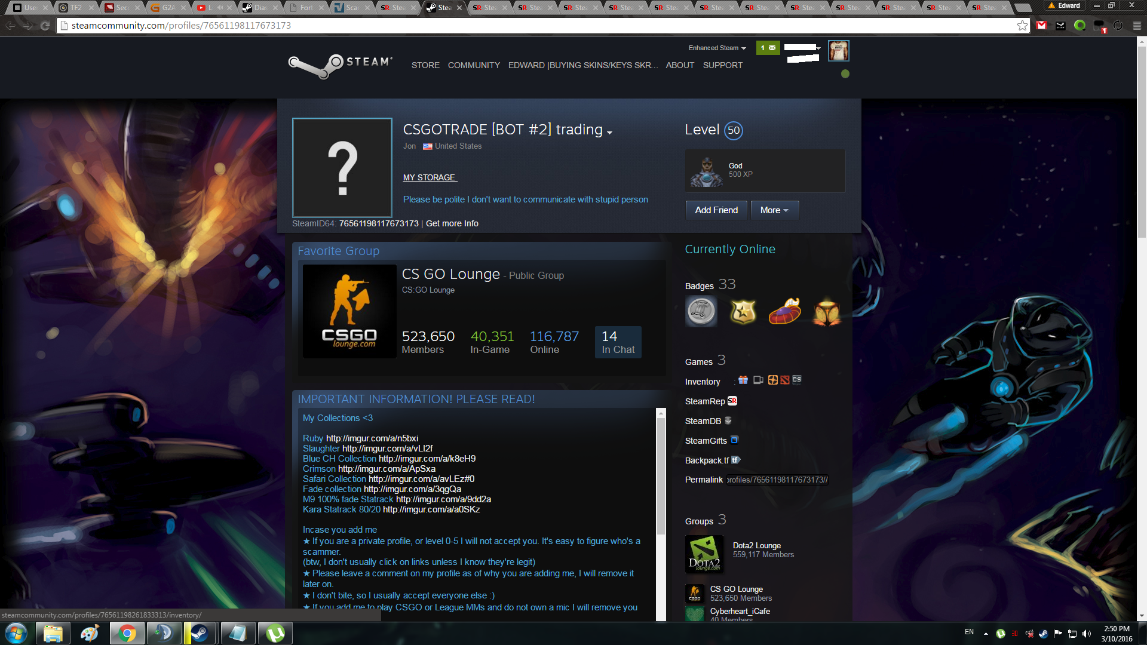Viewport: 1147px width, 645px height.
Task: Open the Pillar of Community badge
Action: [701, 311]
